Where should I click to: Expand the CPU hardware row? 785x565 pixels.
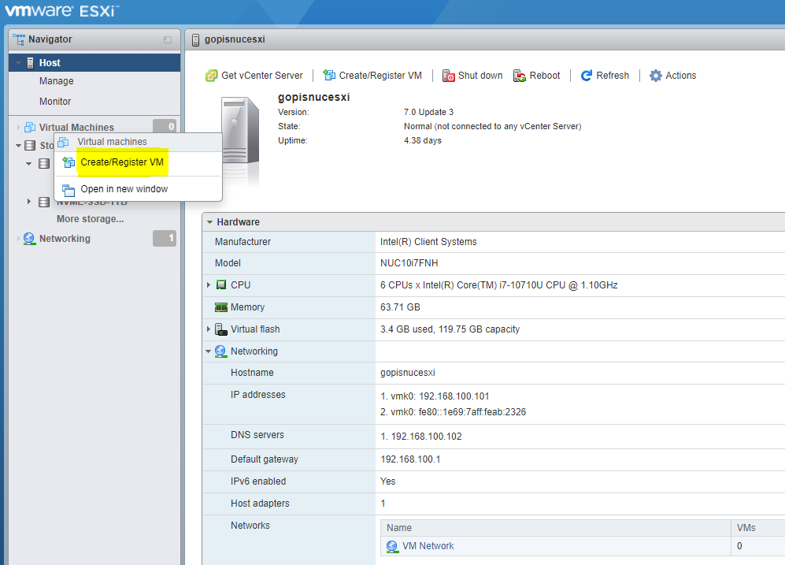pos(209,284)
